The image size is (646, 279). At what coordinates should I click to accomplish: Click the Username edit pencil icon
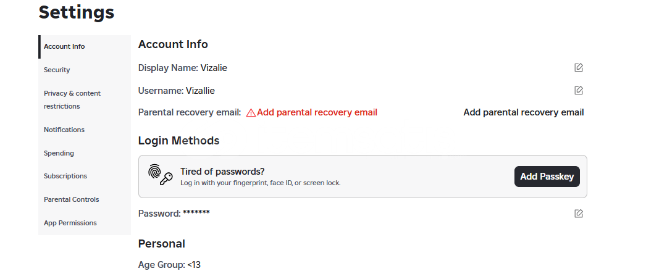(579, 90)
